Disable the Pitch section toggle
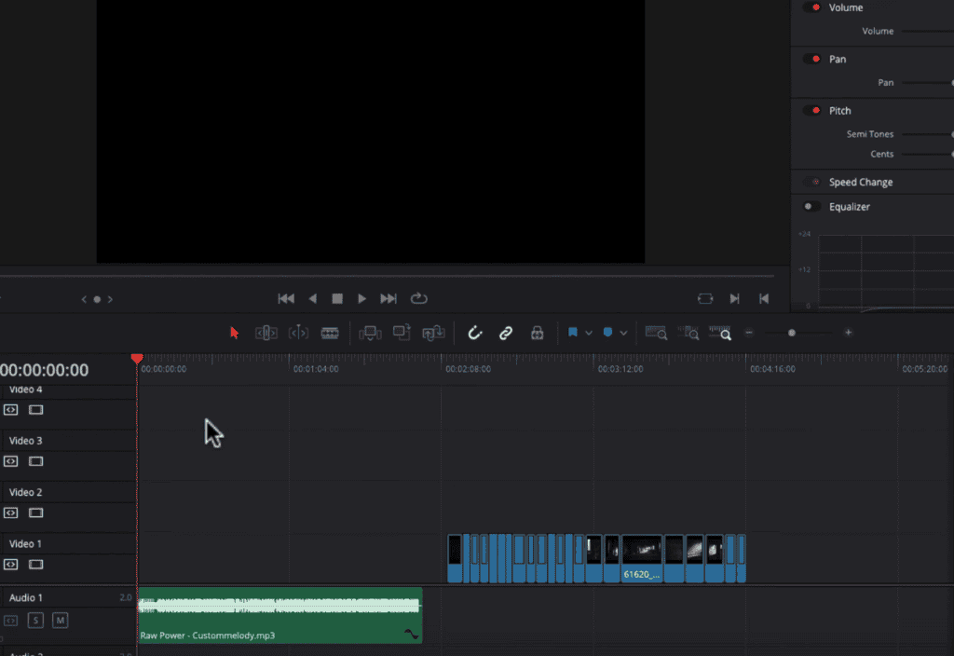This screenshot has height=656, width=954. click(x=812, y=110)
